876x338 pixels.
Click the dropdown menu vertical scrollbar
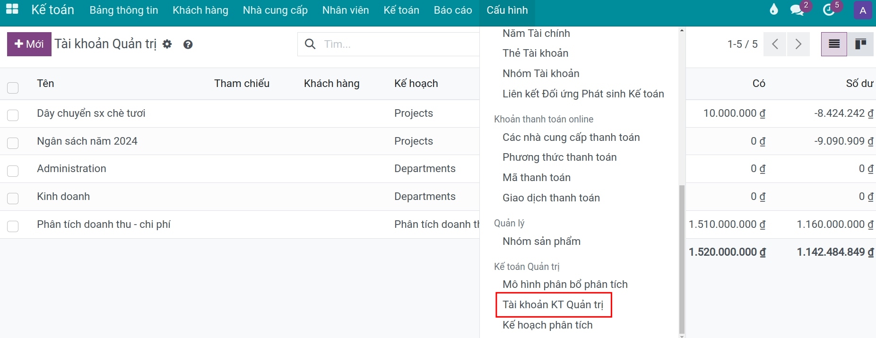(x=682, y=259)
